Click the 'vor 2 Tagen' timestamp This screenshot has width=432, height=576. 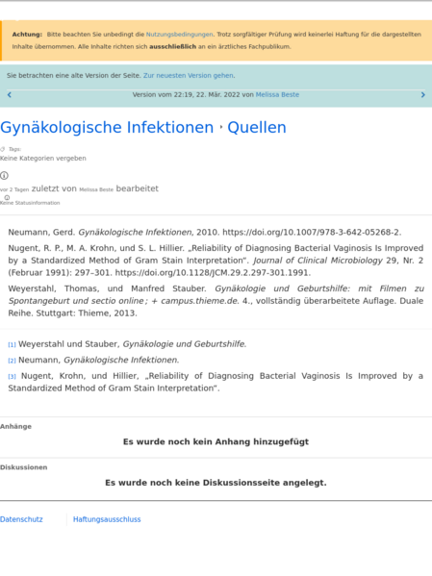coord(14,189)
